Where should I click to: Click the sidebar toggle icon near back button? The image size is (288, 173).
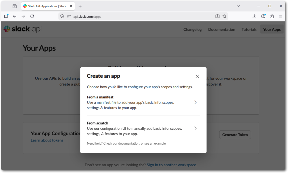pos(6,16)
